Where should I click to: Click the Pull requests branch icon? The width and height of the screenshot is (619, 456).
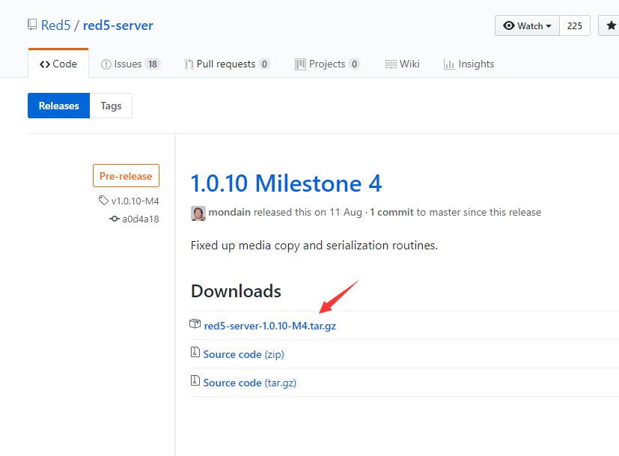tap(189, 64)
